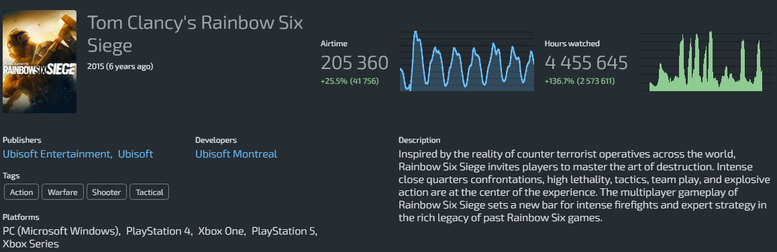The image size is (777, 252).
Task: Click the Hours watched value 4 455 645
Action: click(586, 63)
